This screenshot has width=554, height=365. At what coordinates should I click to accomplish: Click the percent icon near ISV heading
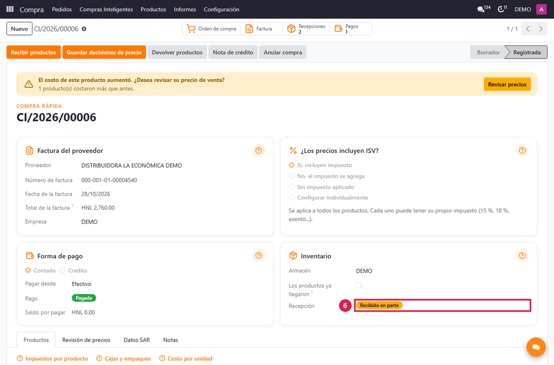[x=293, y=151]
